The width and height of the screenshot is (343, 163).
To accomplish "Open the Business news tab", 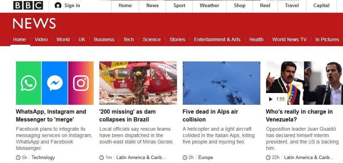I will coord(104,39).
